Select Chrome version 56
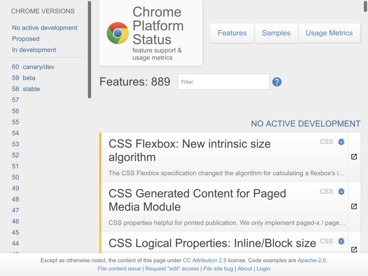The image size is (368, 276). (x=15, y=111)
